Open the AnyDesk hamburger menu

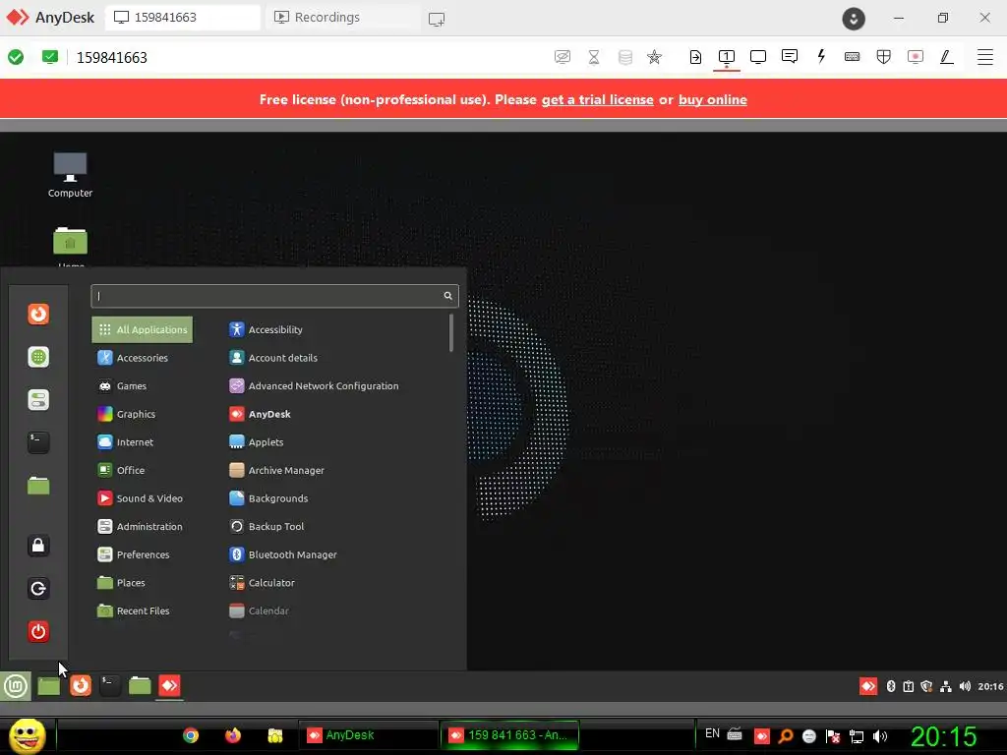[x=985, y=56]
